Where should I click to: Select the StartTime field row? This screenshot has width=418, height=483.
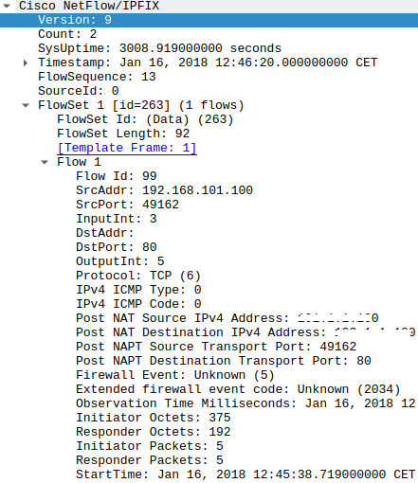coord(209,474)
